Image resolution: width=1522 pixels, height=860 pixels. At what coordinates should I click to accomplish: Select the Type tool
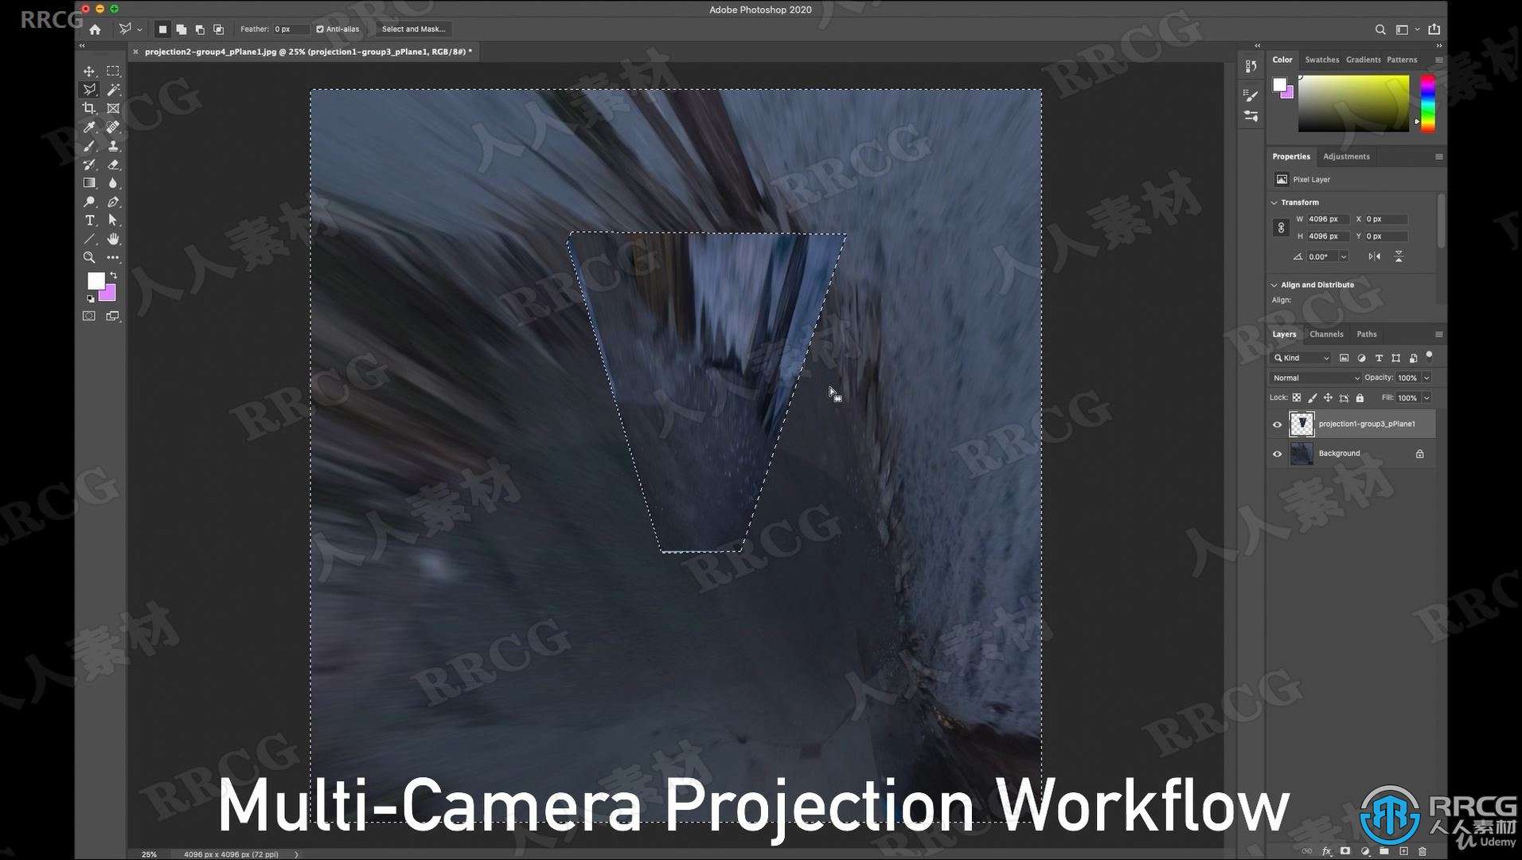pos(89,221)
